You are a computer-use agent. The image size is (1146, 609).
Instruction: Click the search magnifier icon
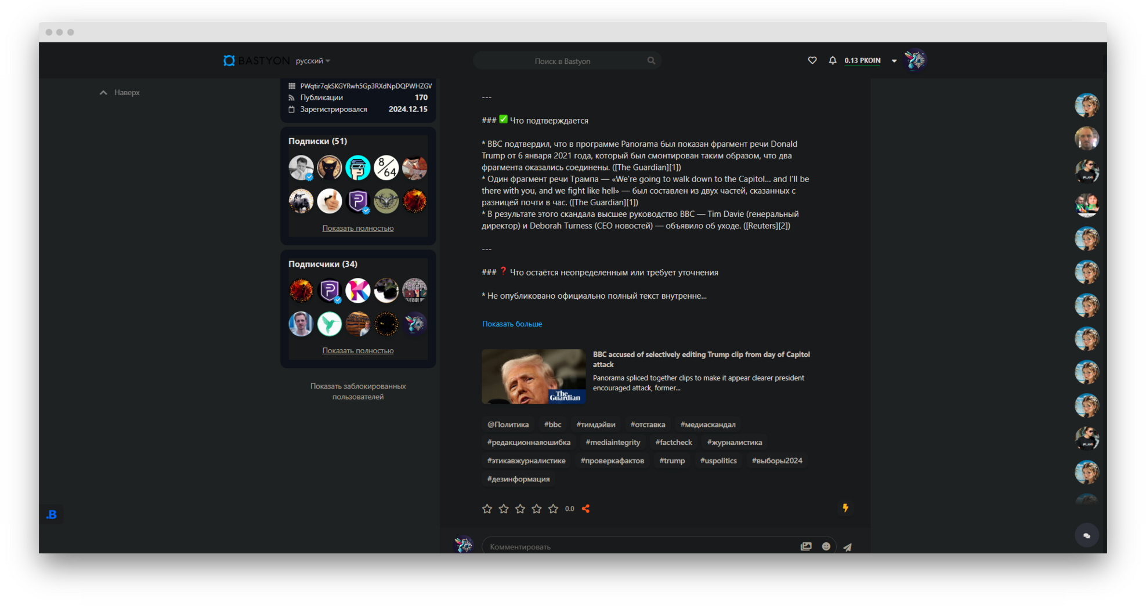(651, 60)
